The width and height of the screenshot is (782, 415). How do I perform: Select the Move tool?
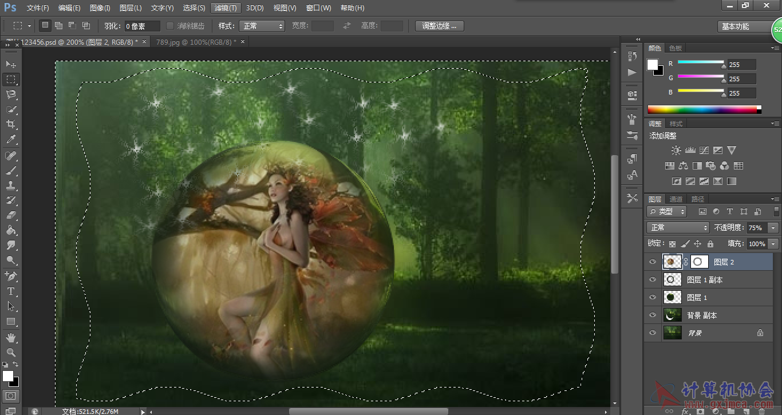tap(11, 64)
